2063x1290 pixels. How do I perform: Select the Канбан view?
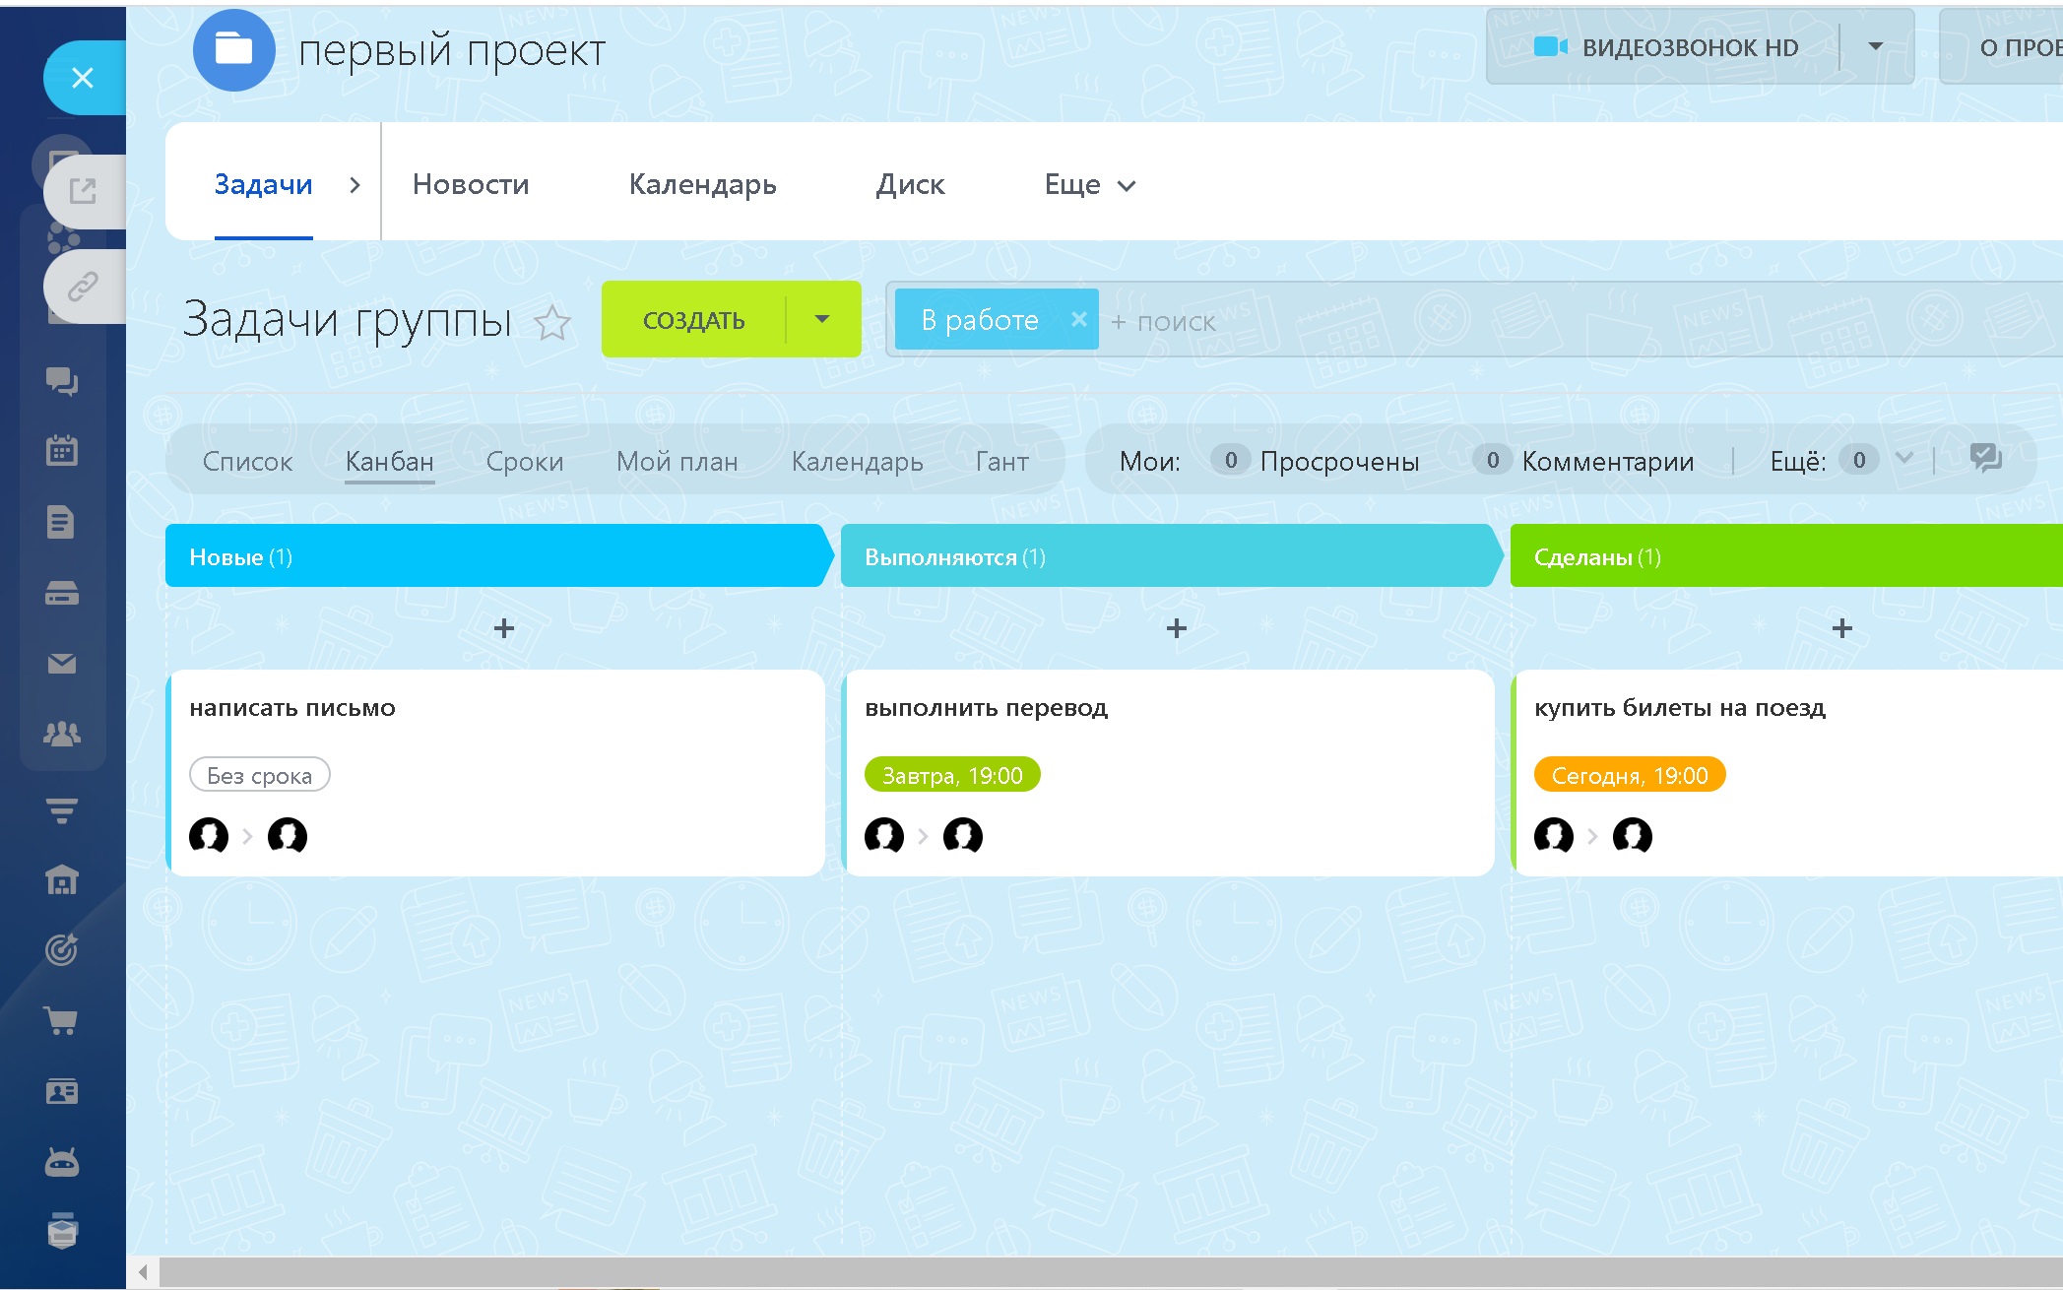390,461
